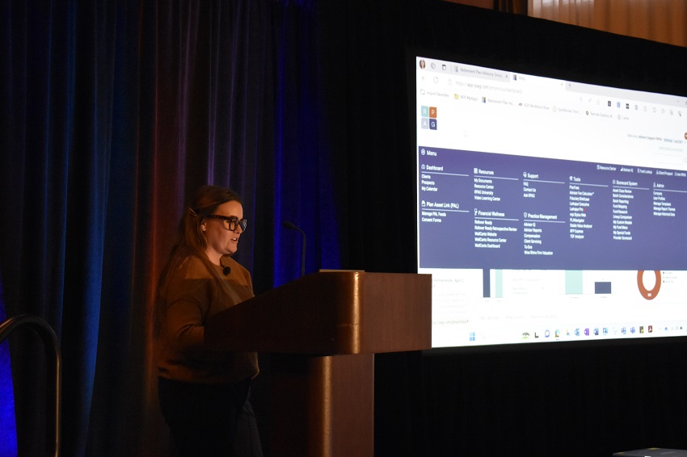The width and height of the screenshot is (687, 457).
Task: Open the Clients menu link
Action: coord(426,177)
